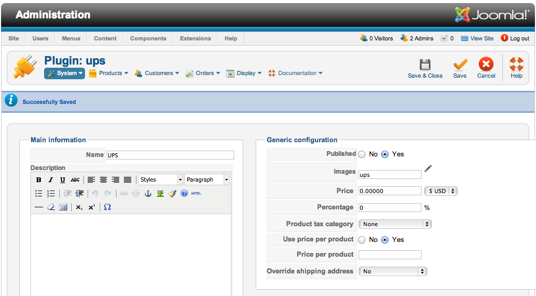Open the Paragraph format dropdown

point(207,180)
